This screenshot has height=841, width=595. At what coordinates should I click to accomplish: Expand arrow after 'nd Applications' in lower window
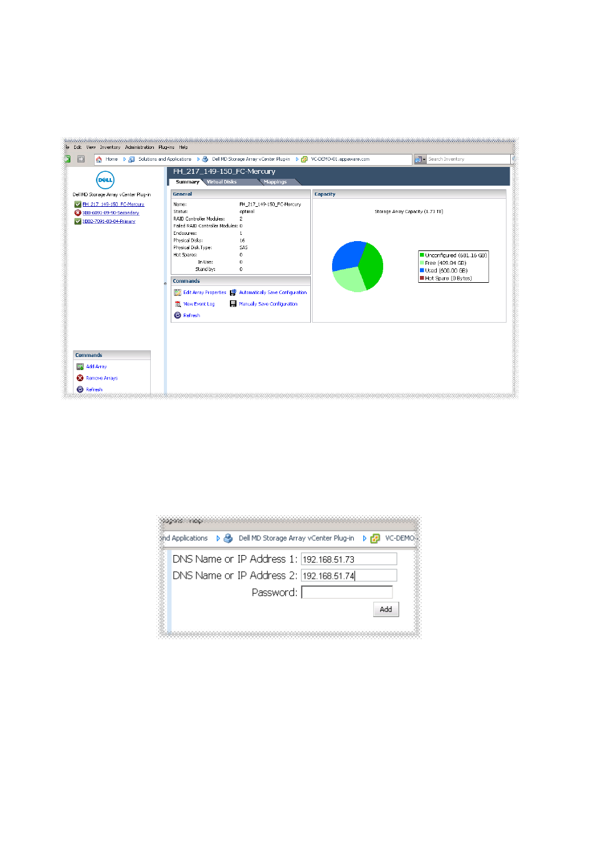click(x=218, y=538)
